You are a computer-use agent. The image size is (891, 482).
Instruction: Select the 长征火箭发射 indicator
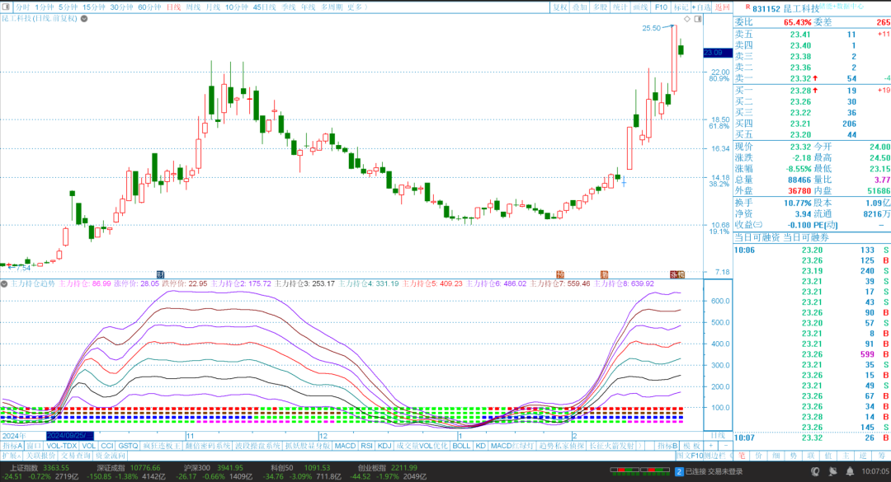pos(611,446)
